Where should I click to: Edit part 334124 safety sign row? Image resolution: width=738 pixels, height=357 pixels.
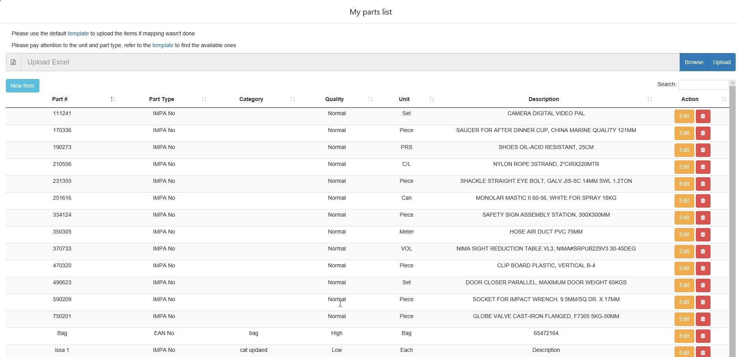(684, 218)
